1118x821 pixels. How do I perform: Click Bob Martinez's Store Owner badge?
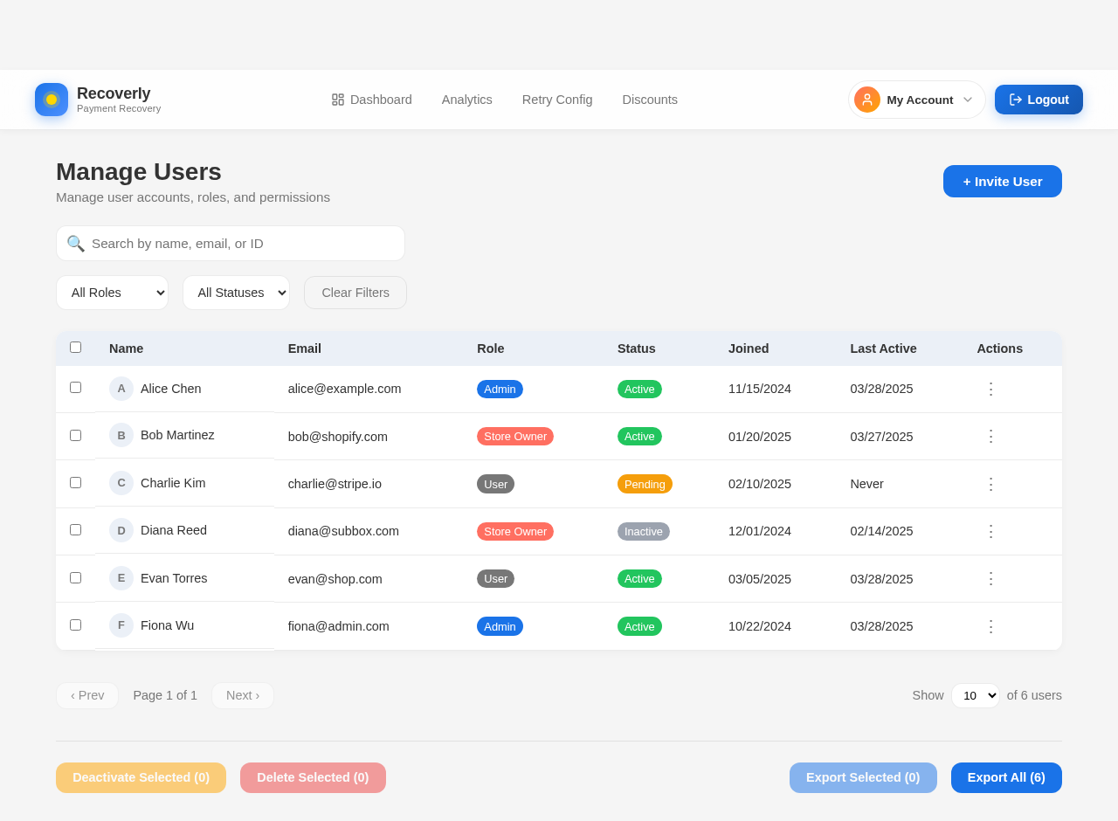click(x=515, y=436)
